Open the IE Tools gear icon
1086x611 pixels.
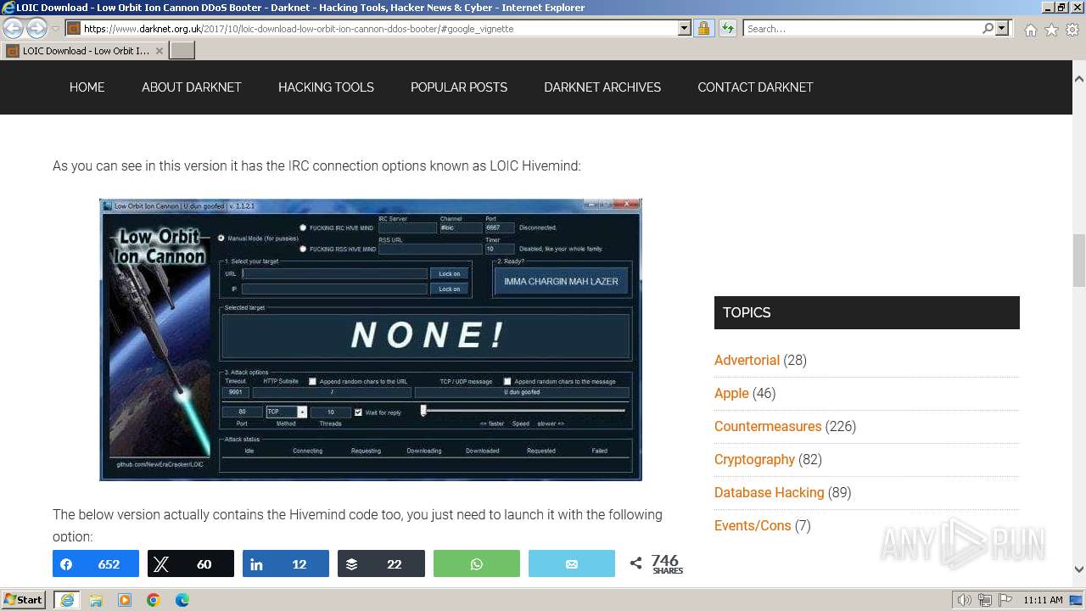(1072, 30)
